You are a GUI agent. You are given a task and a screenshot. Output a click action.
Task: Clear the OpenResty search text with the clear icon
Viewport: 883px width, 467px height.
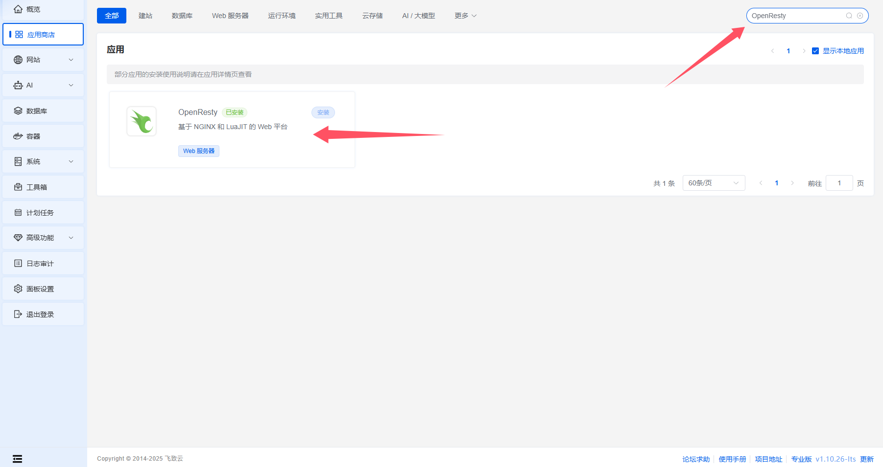pos(860,16)
